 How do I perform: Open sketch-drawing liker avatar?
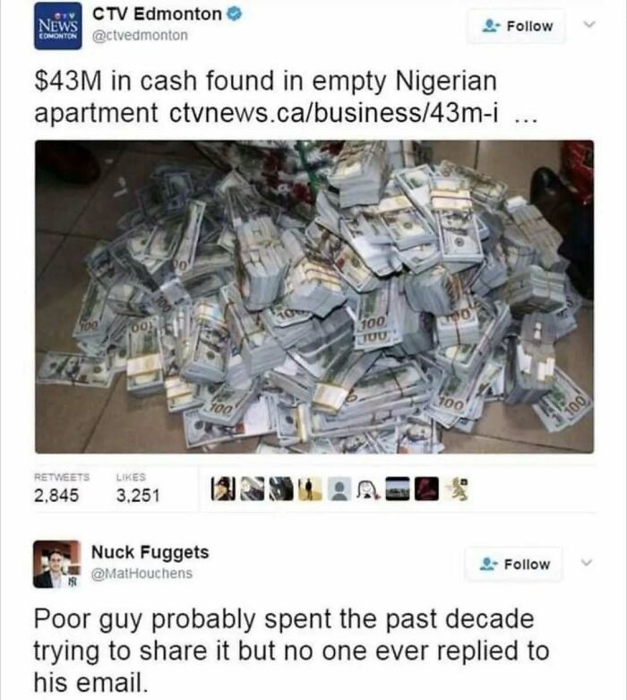pyautogui.click(x=368, y=488)
